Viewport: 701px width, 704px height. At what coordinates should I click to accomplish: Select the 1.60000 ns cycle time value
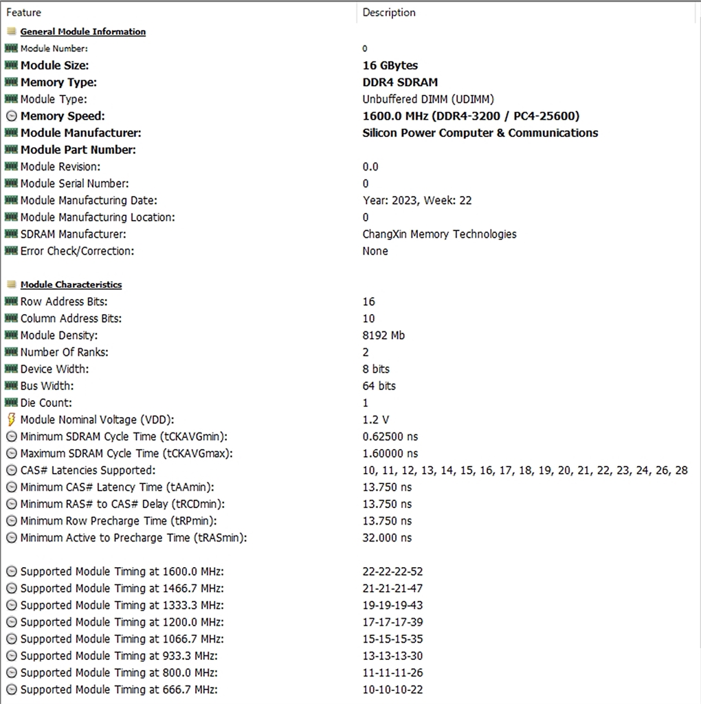pos(390,454)
